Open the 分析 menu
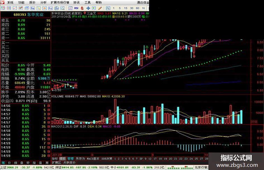 [43, 2]
